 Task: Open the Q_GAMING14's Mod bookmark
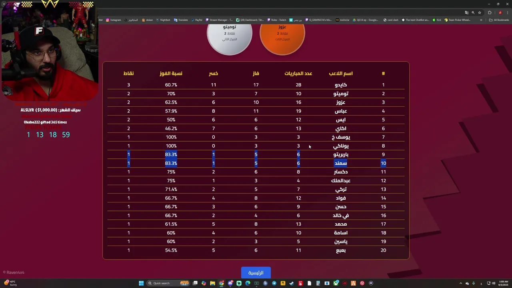(x=318, y=20)
